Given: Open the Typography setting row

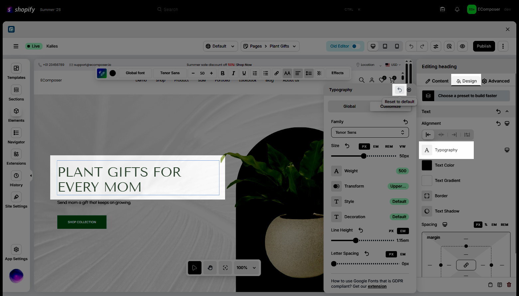Looking at the screenshot, I should click(446, 150).
